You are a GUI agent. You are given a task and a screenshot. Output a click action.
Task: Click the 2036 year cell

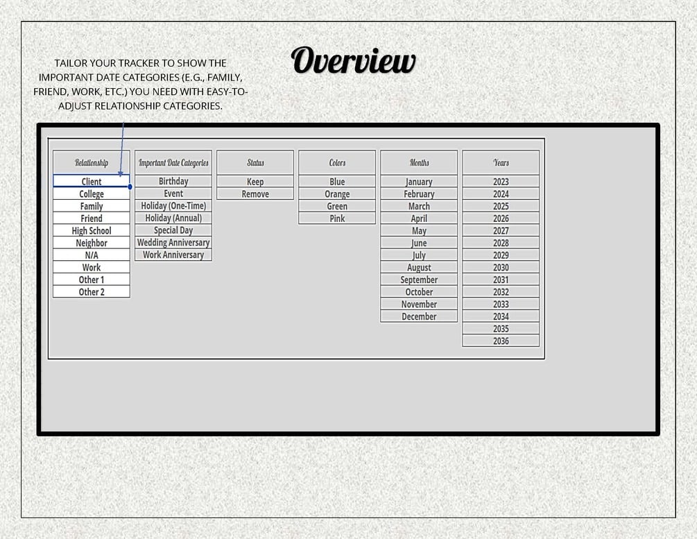(501, 340)
